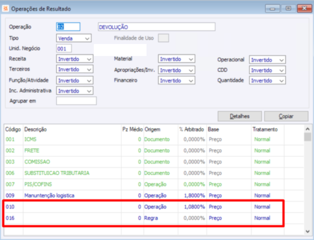Open the Receita dropdown
The height and width of the screenshot is (240, 314).
(x=75, y=59)
